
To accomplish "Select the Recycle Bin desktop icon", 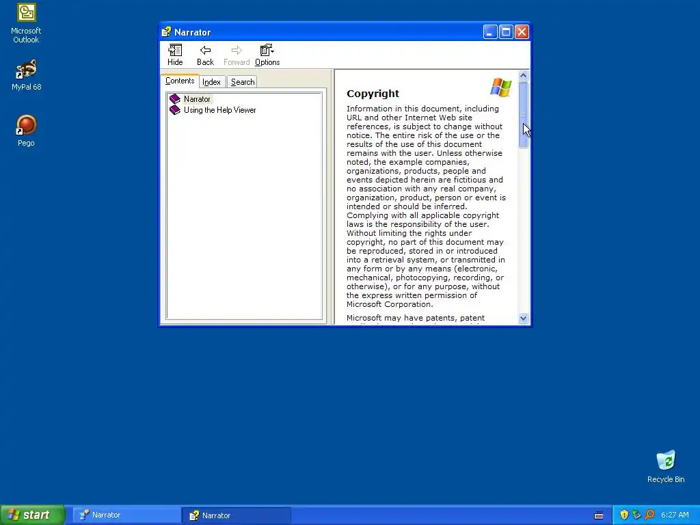I will pyautogui.click(x=666, y=466).
